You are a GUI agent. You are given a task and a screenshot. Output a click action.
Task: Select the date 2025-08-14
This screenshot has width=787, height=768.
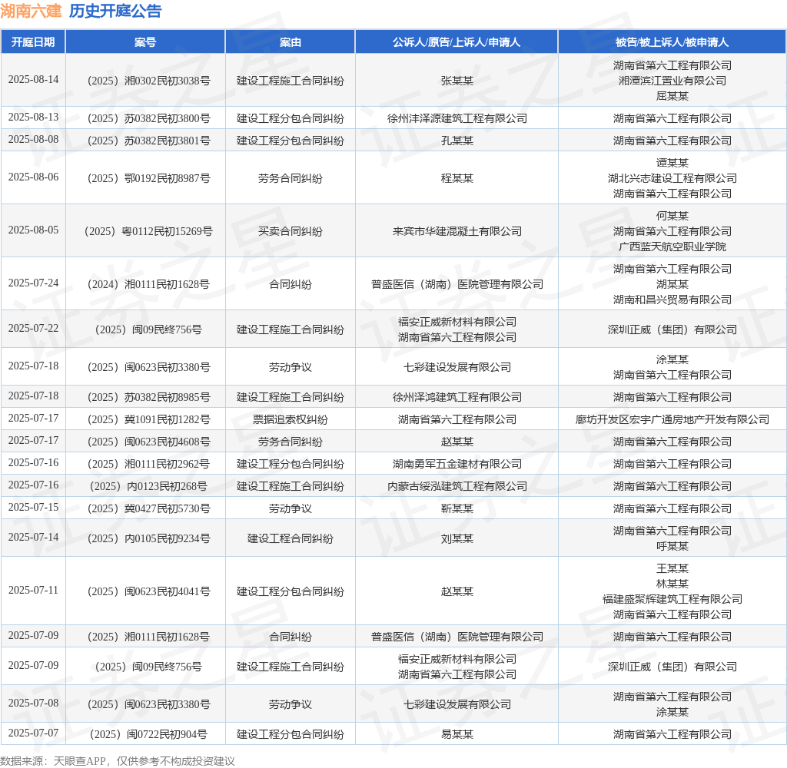33,80
